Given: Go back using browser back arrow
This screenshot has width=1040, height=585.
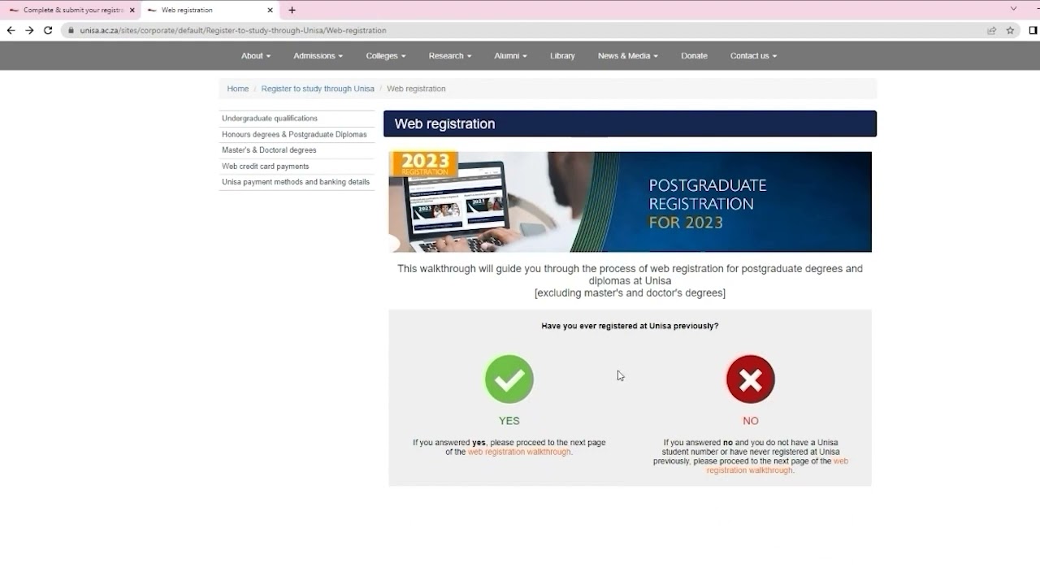Looking at the screenshot, I should coord(11,30).
